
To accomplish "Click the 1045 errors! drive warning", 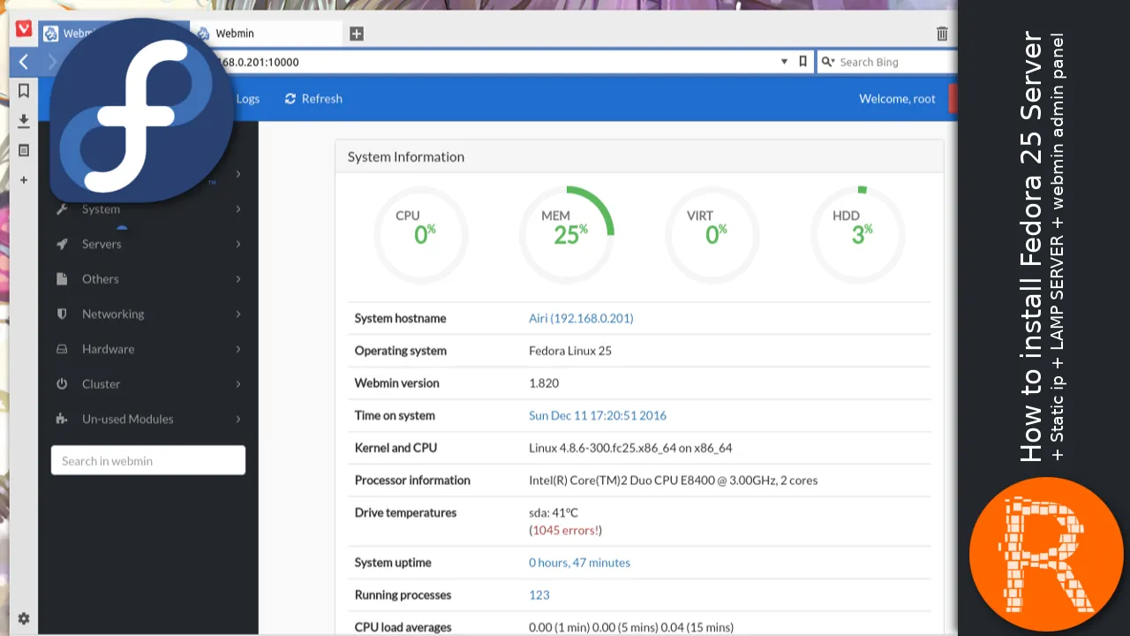I will coord(566,530).
